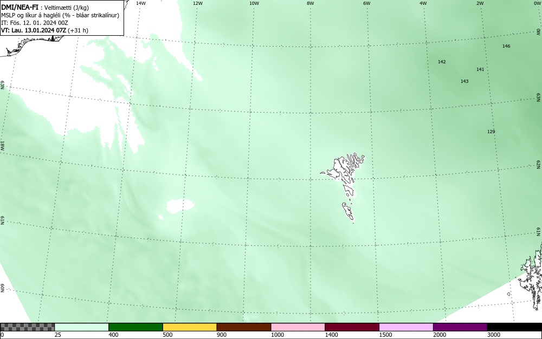The height and width of the screenshot is (339, 542).
Task: Click the 8W longitude label
Action: pos(311,3)
